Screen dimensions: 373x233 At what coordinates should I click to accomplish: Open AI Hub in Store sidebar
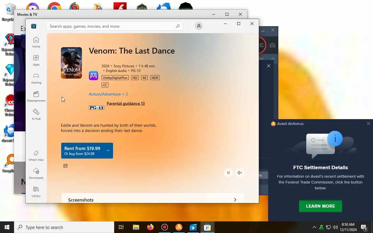coord(36,114)
